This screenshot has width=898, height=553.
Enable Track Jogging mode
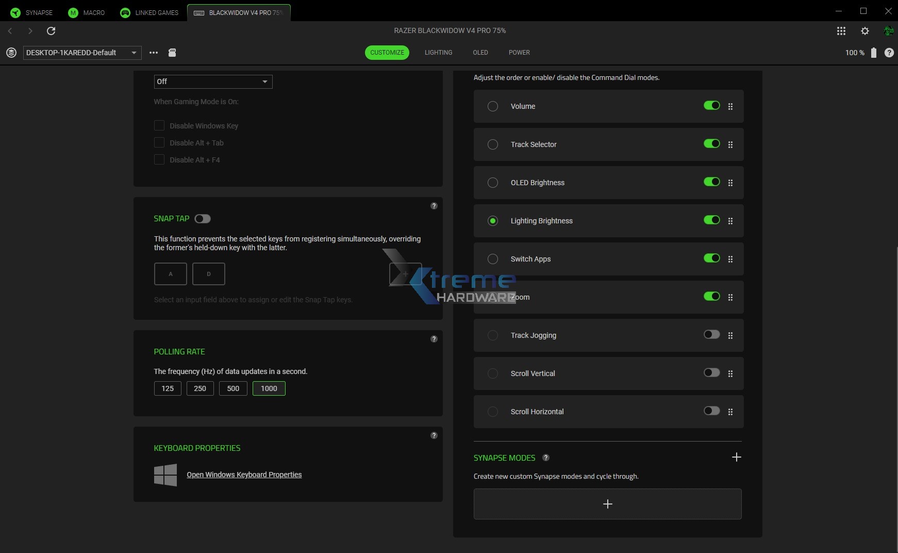(x=711, y=334)
